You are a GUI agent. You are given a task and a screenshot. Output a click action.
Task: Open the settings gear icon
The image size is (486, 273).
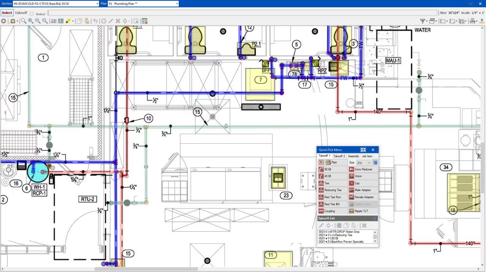pyautogui.click(x=4, y=21)
